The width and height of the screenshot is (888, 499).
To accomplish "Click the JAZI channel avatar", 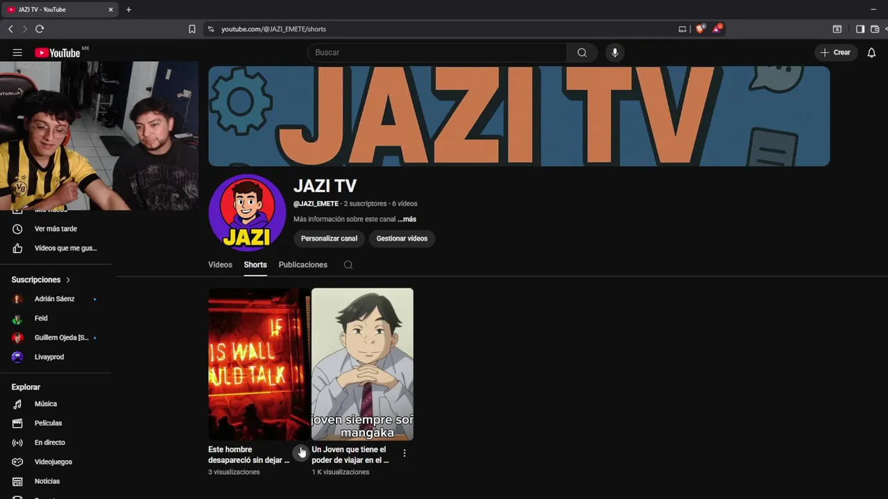I will coord(247,213).
